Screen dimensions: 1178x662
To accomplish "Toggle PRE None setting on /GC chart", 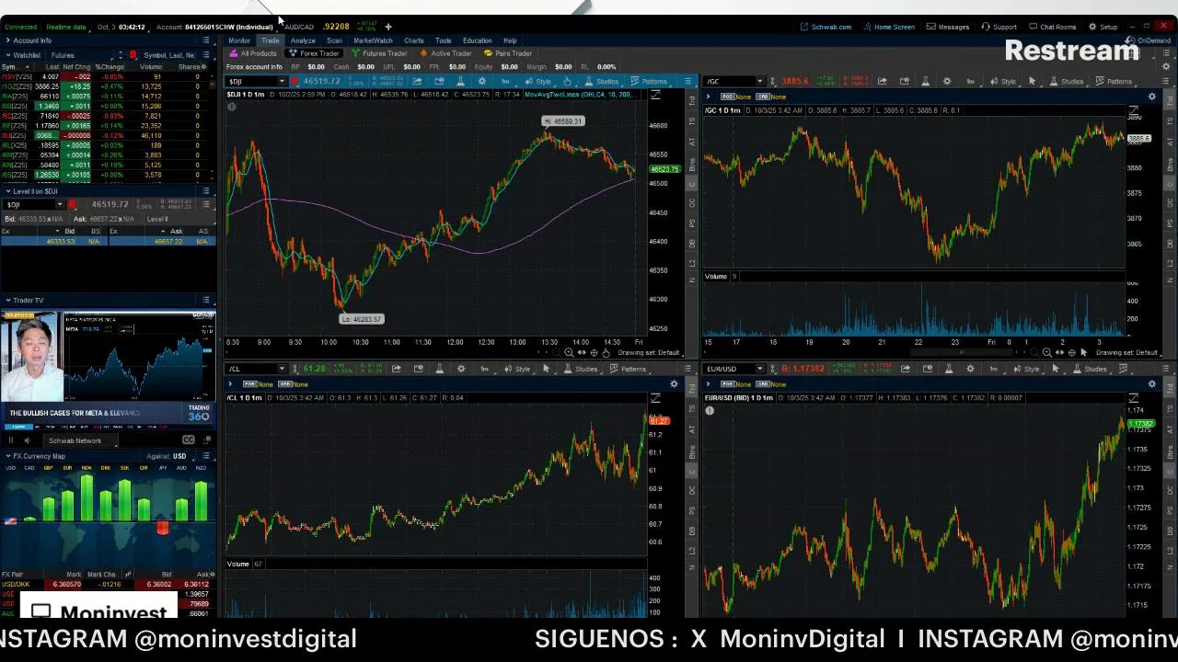I will coord(736,97).
